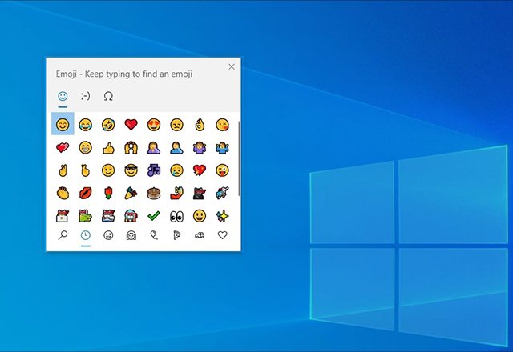Click the emoji list vertical scrollbar
Screen dimensions: 513x352
[239, 158]
